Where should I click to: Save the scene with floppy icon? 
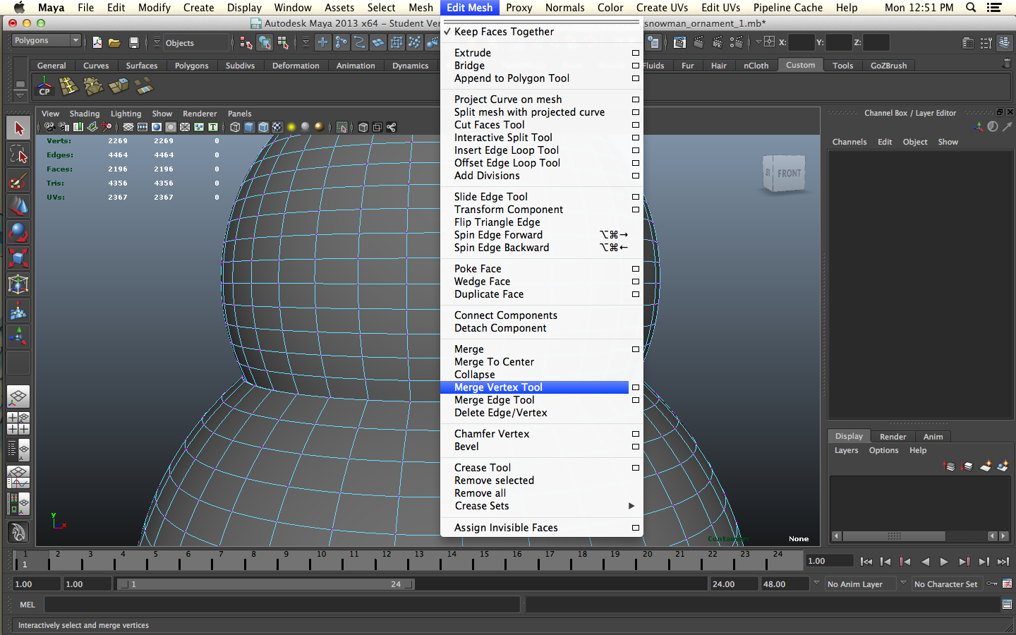[x=133, y=43]
